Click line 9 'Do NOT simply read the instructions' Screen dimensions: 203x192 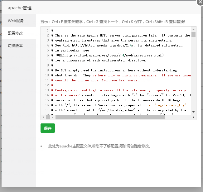click(114, 70)
